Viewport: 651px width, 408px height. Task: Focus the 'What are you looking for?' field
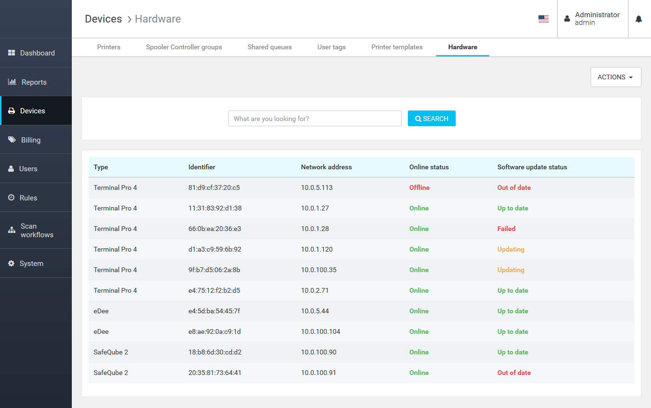coord(314,119)
